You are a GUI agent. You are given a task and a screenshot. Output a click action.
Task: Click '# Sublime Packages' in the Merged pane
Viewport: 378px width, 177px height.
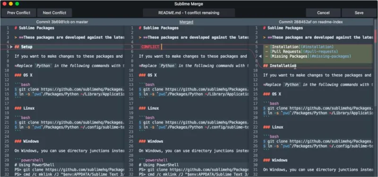point(159,28)
